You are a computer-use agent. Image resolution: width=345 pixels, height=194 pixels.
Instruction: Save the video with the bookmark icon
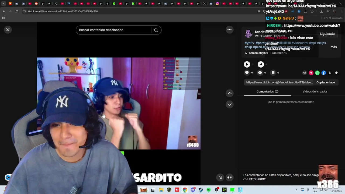coord(273,73)
